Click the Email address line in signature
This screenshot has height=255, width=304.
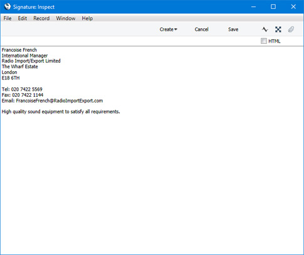point(52,101)
